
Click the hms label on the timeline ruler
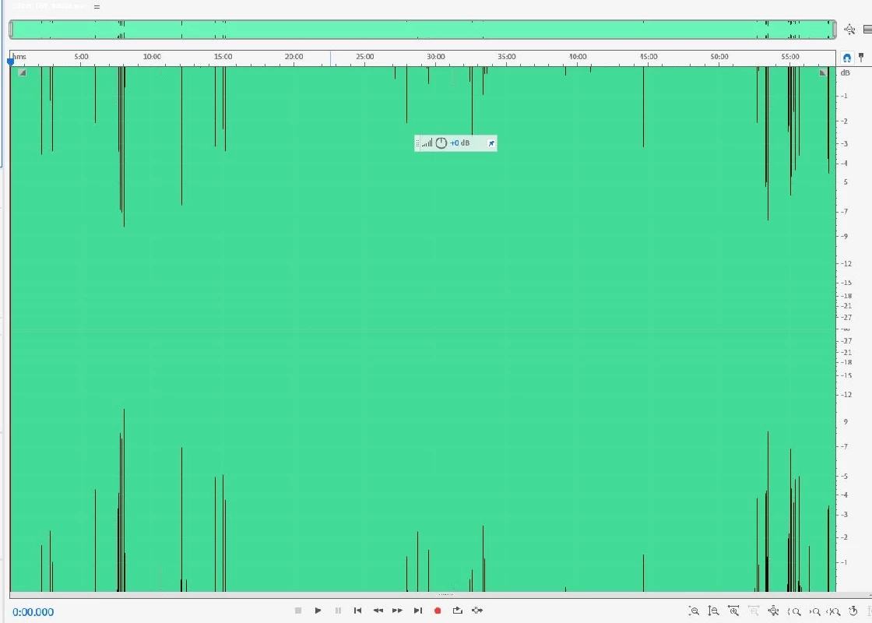[x=19, y=57]
